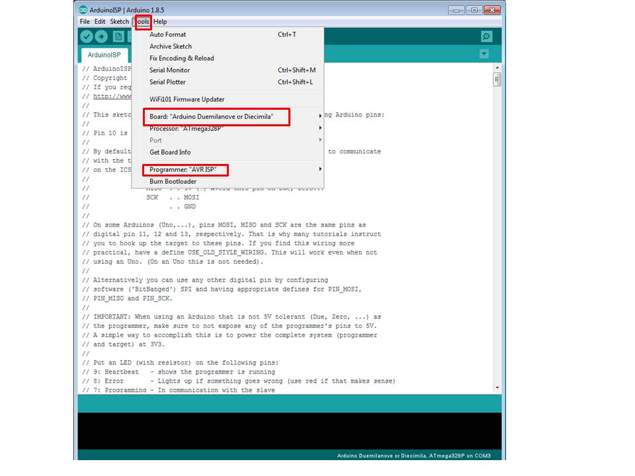Open the Tools menu
This screenshot has width=635, height=476.
pos(143,21)
